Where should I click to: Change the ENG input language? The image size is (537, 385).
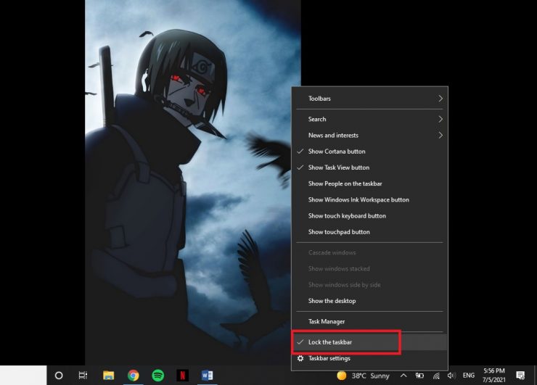(469, 376)
